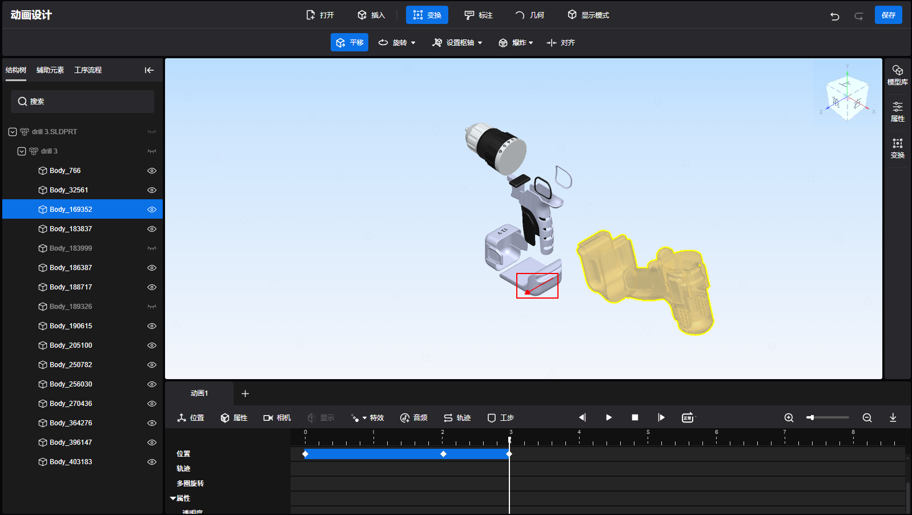Toggle visibility of drill 3.SLDPRT root
This screenshot has height=515, width=912.
tap(152, 132)
